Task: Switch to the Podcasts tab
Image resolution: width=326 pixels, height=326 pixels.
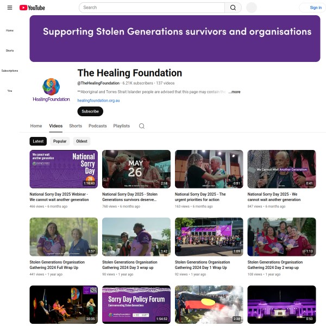Action: click(97, 126)
